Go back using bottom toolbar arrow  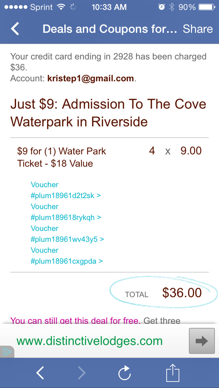40,373
